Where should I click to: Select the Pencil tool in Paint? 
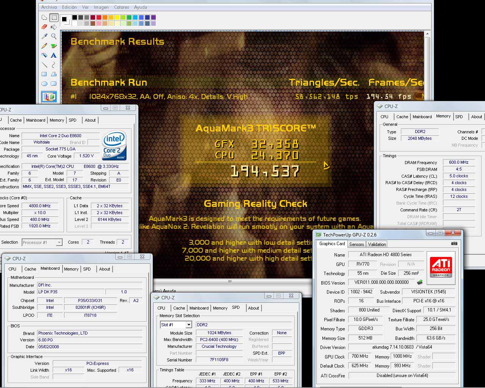[x=44, y=46]
